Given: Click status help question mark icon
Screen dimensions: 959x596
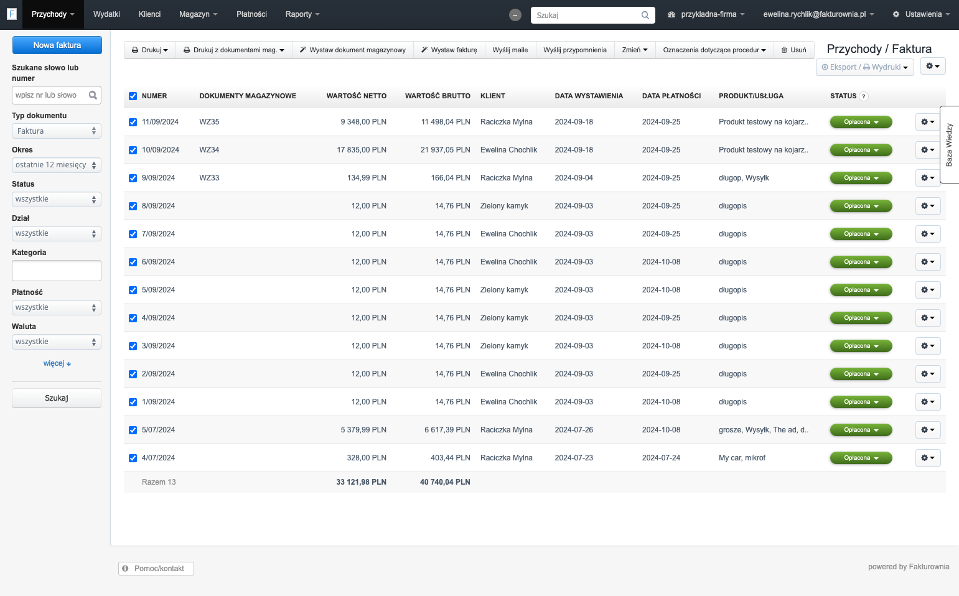Looking at the screenshot, I should pos(864,96).
